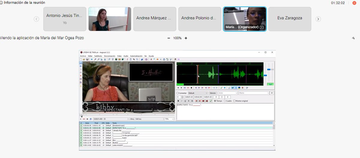Select subtitle row 5 Is this gonna be sad?
This screenshot has width=360, height=158.
(x=176, y=135)
